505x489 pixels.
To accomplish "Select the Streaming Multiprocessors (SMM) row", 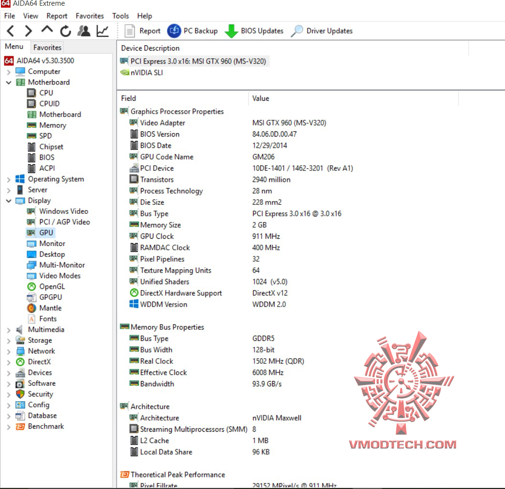I will pyautogui.click(x=192, y=429).
